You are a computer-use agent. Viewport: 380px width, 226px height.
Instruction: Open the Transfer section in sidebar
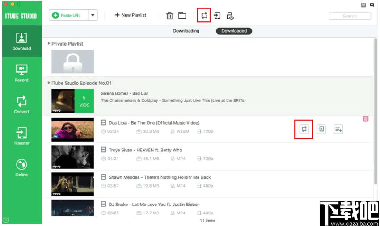tap(21, 136)
